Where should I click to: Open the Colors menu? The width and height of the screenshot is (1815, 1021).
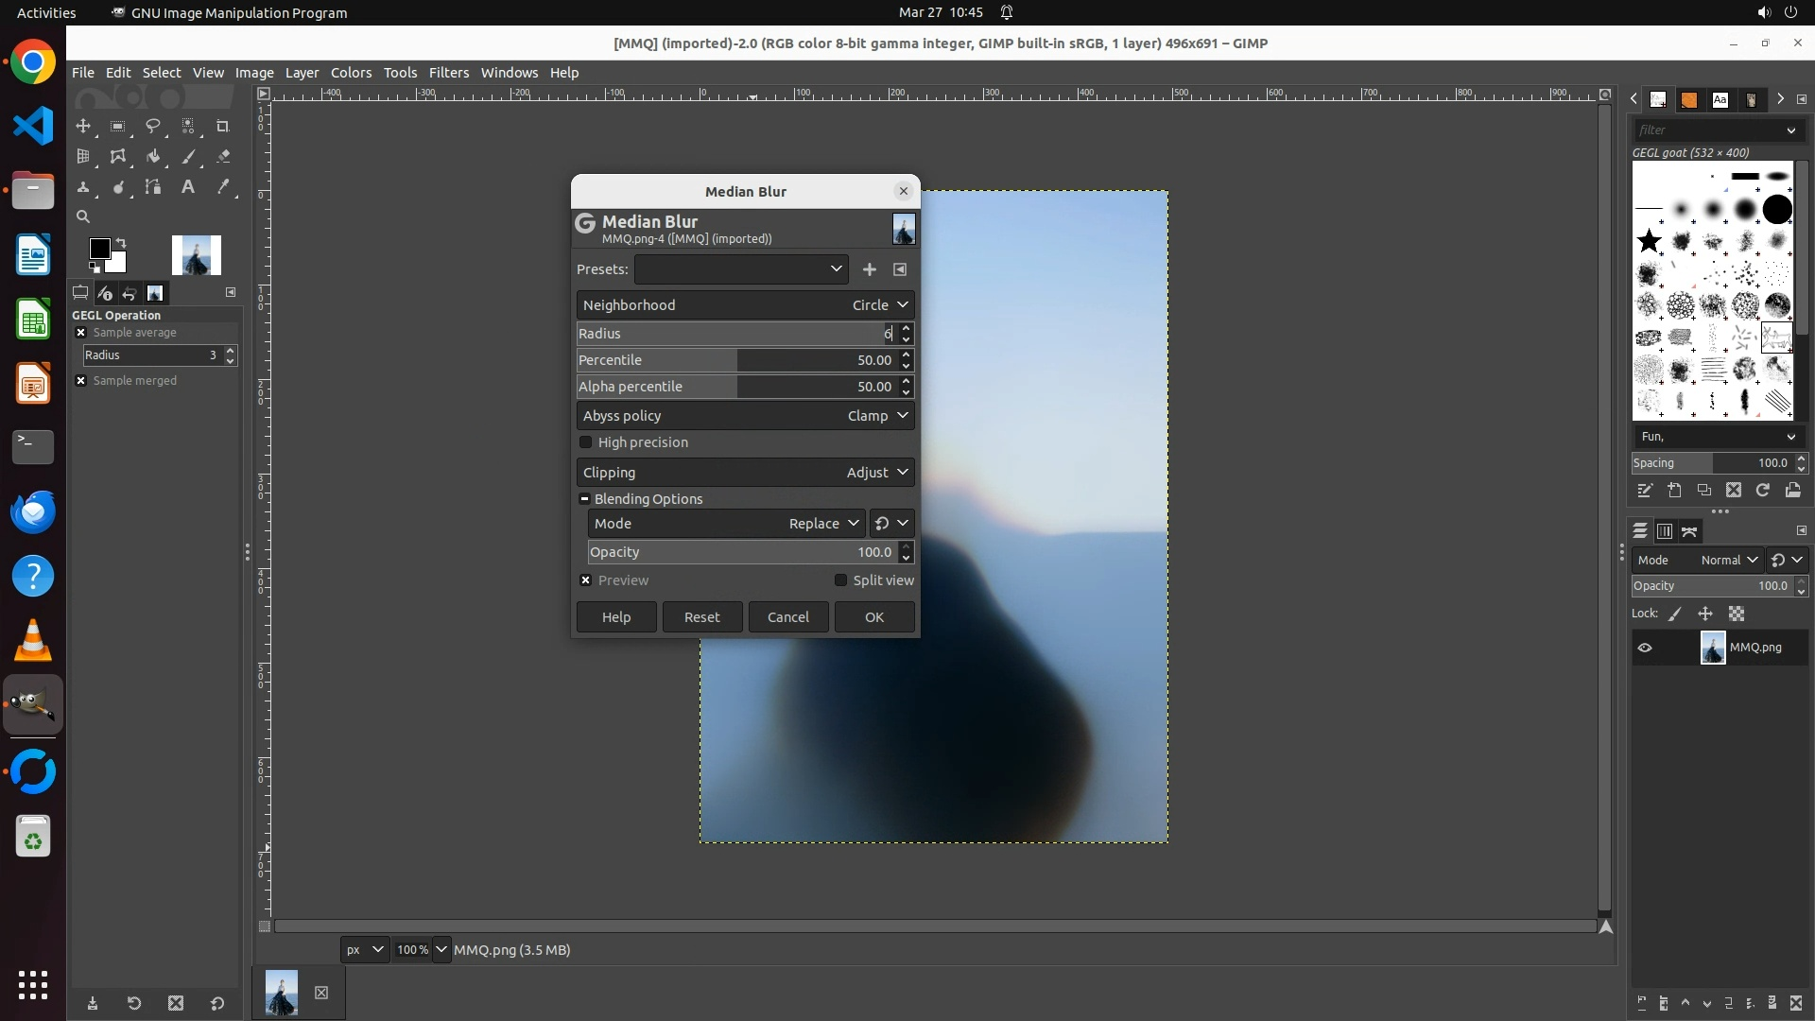pyautogui.click(x=351, y=73)
